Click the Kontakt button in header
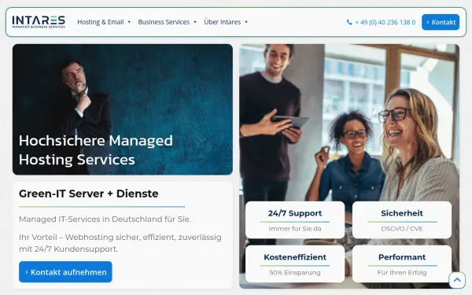The width and height of the screenshot is (472, 295). 441,22
